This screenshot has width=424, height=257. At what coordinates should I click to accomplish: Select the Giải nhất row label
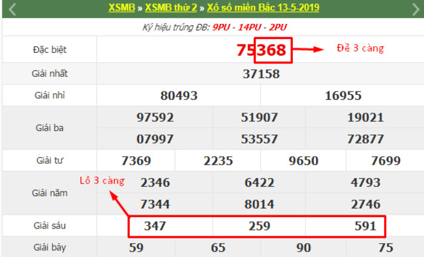(50, 74)
